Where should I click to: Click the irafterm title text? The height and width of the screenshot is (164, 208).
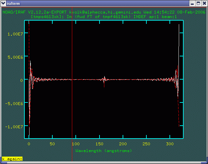click(x=13, y=4)
